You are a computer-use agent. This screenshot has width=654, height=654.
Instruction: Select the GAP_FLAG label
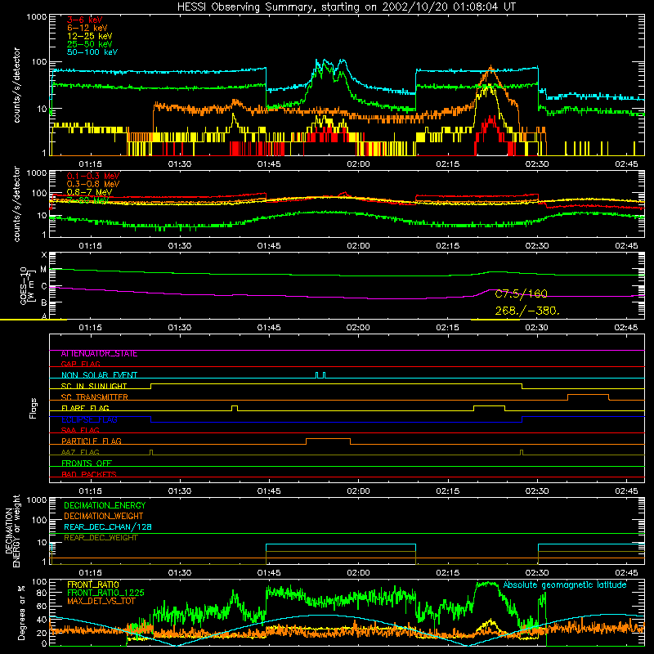[x=80, y=364]
